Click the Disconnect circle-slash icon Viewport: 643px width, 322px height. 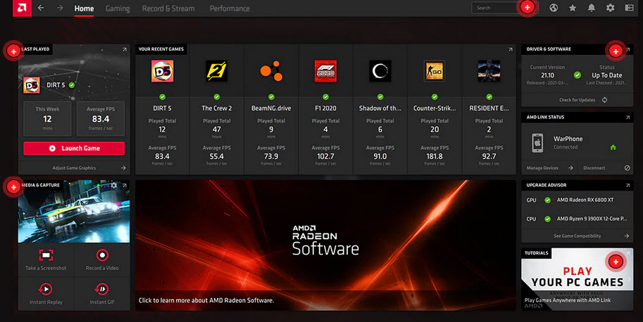tap(627, 168)
